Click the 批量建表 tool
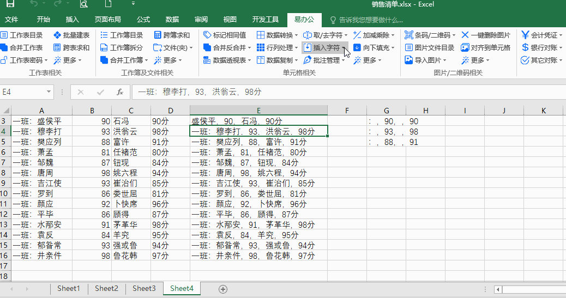 click(x=71, y=35)
